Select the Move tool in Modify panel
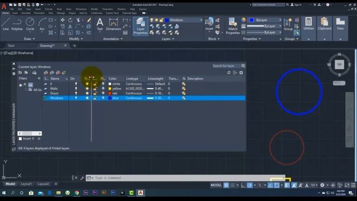Screen dimensions: 357x201 click(62, 20)
